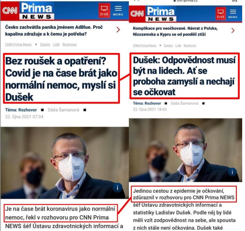Select Lidé breadcrumb in right article
This screenshot has height=231, width=245.
coord(178,46)
